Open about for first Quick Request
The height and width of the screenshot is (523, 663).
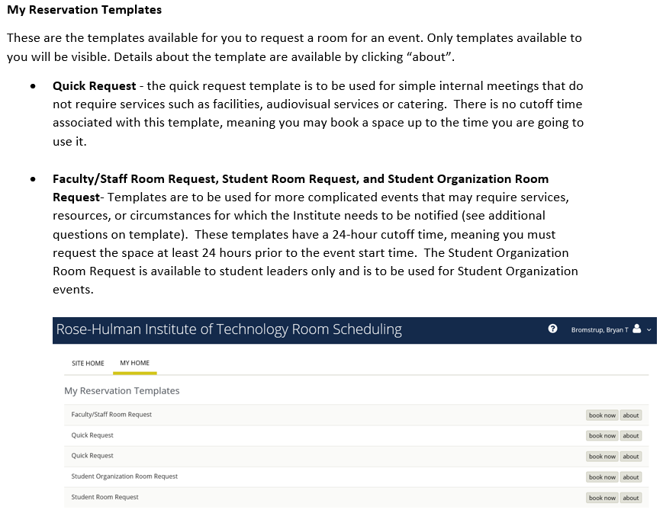point(631,435)
